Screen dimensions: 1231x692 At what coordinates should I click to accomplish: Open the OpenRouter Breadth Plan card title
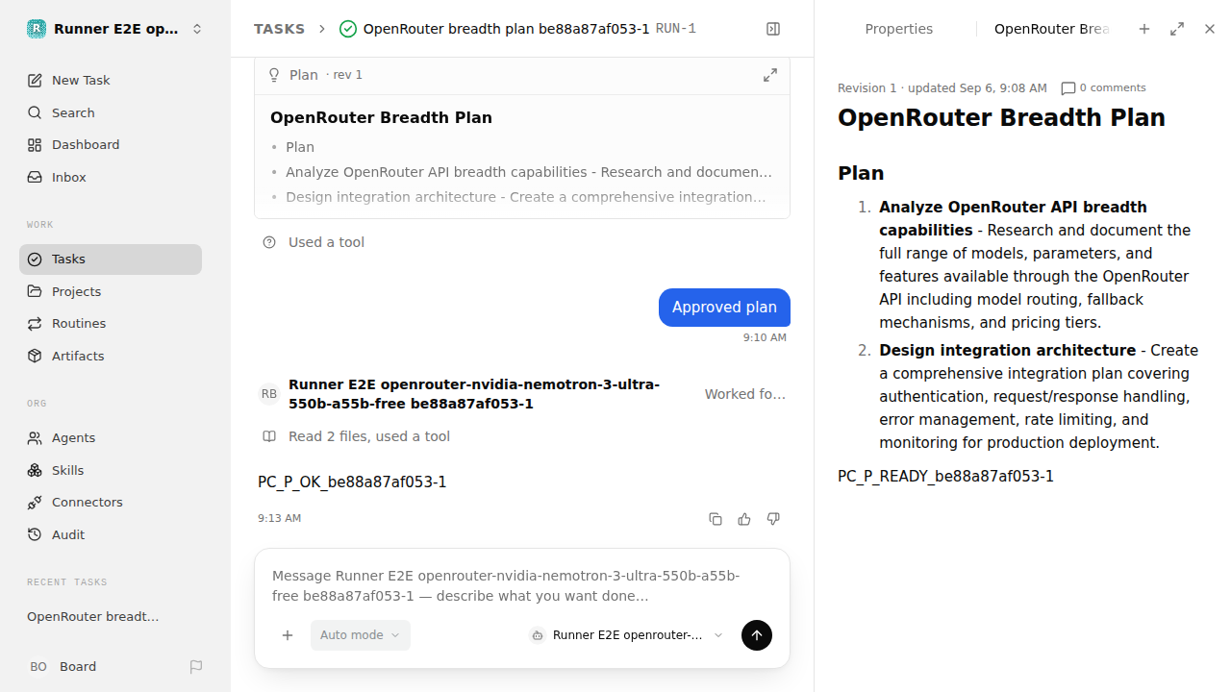tap(381, 117)
